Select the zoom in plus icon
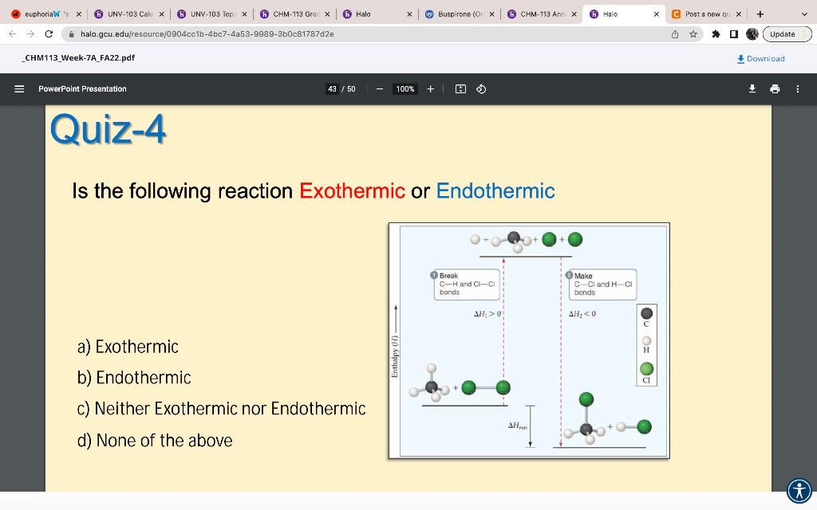This screenshot has width=817, height=510. pyautogui.click(x=431, y=88)
